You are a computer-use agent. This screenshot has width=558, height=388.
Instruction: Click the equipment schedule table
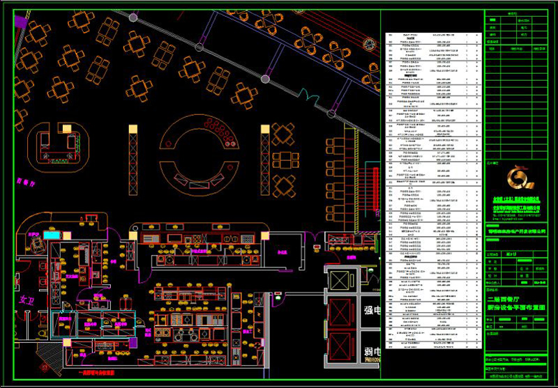pyautogui.click(x=432, y=188)
